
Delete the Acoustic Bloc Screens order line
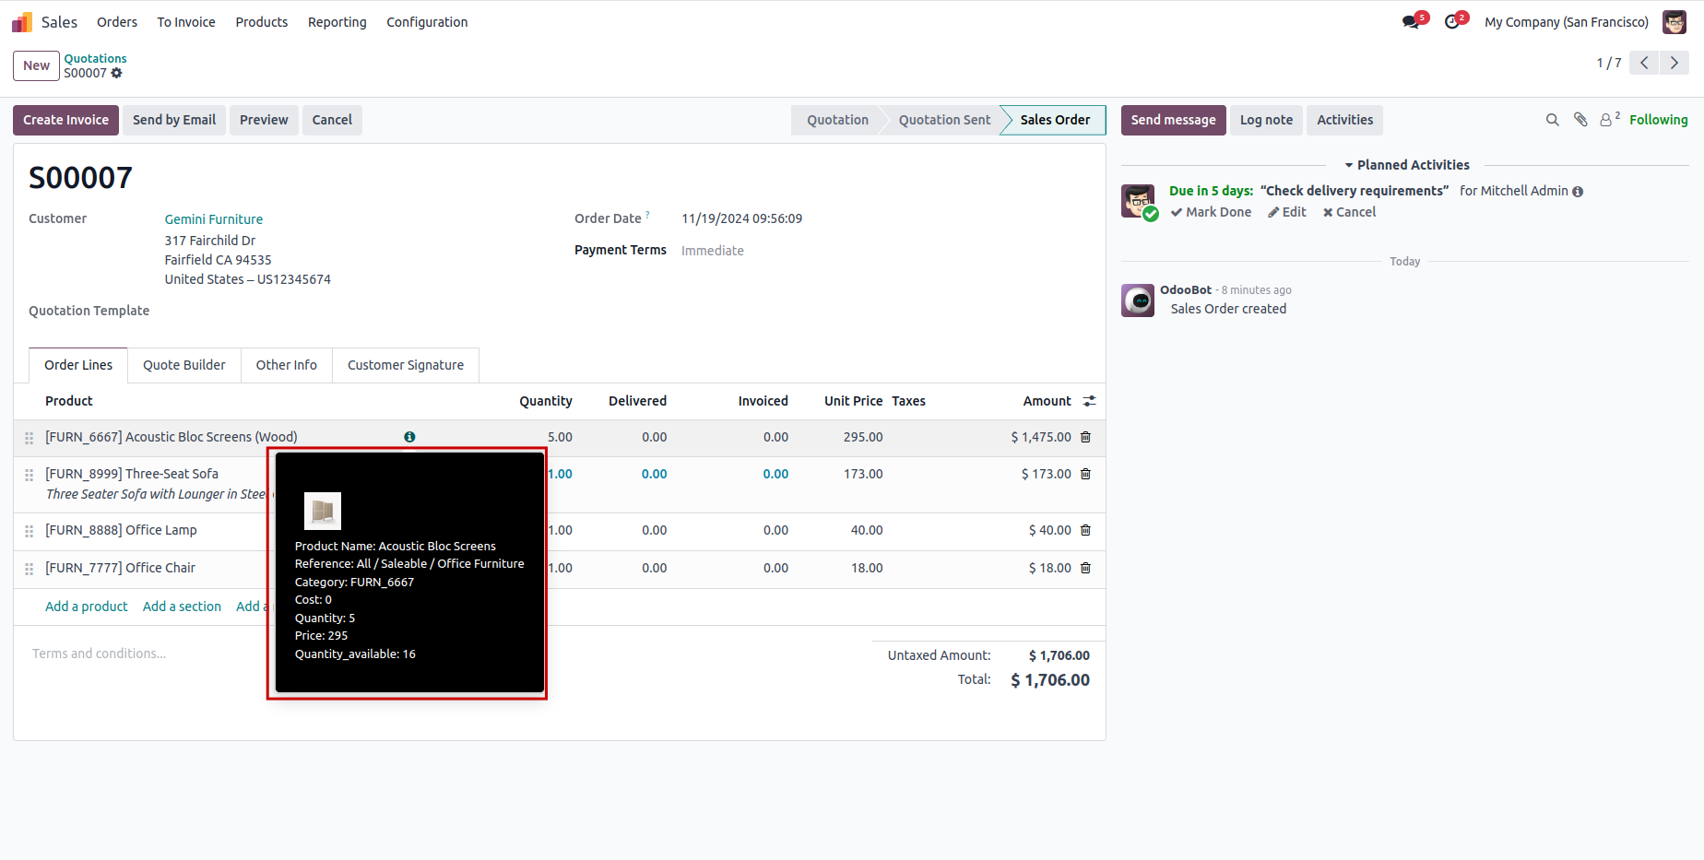click(x=1085, y=437)
